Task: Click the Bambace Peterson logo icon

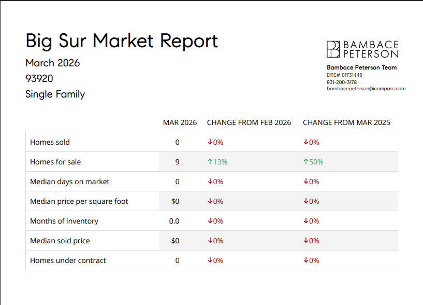Action: pos(333,49)
